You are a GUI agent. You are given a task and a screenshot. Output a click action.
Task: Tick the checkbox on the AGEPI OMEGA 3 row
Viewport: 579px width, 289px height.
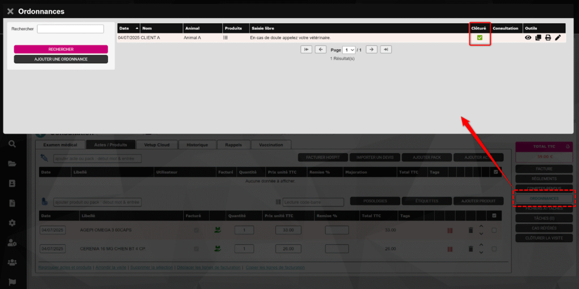click(494, 230)
